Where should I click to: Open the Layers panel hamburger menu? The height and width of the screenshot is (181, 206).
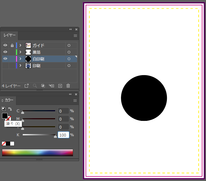point(75,35)
